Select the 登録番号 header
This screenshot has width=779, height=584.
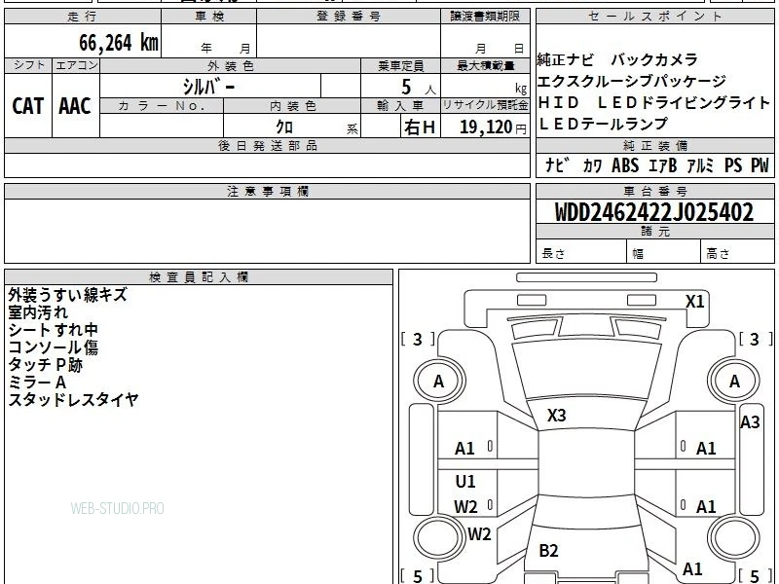pyautogui.click(x=349, y=17)
